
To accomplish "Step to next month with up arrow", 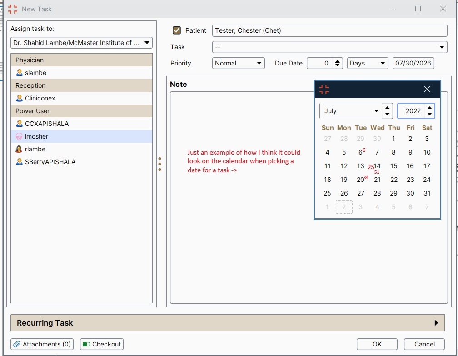I will click(387, 108).
